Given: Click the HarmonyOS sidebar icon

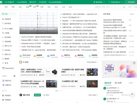Looking at the screenshot, I should pos(3,68).
